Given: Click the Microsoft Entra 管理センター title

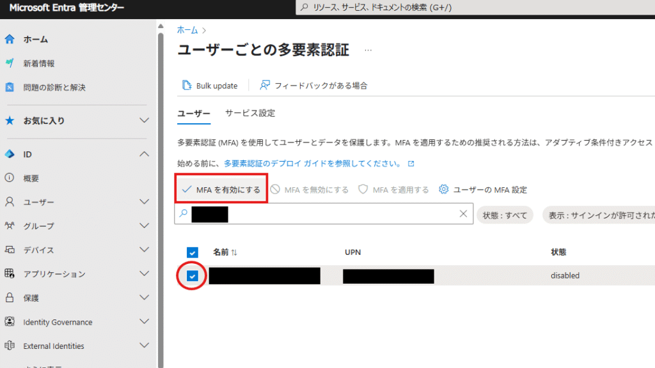Looking at the screenshot, I should click(67, 8).
